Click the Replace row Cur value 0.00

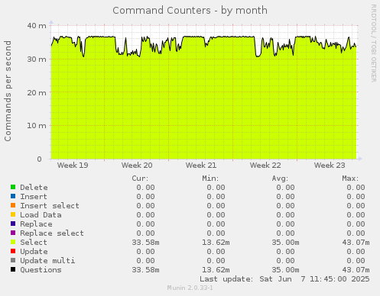[145, 224]
